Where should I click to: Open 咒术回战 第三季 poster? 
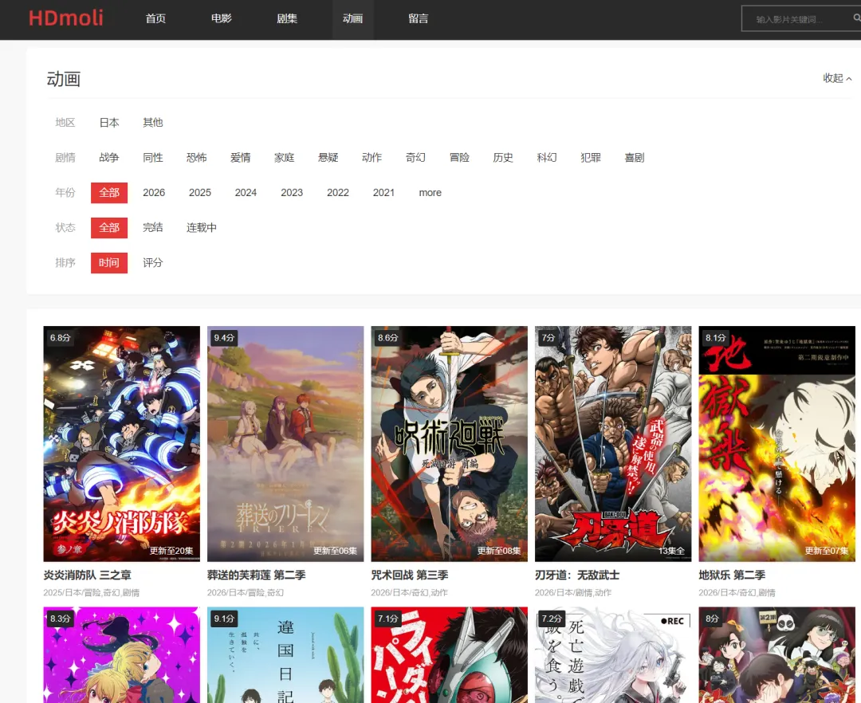point(449,444)
